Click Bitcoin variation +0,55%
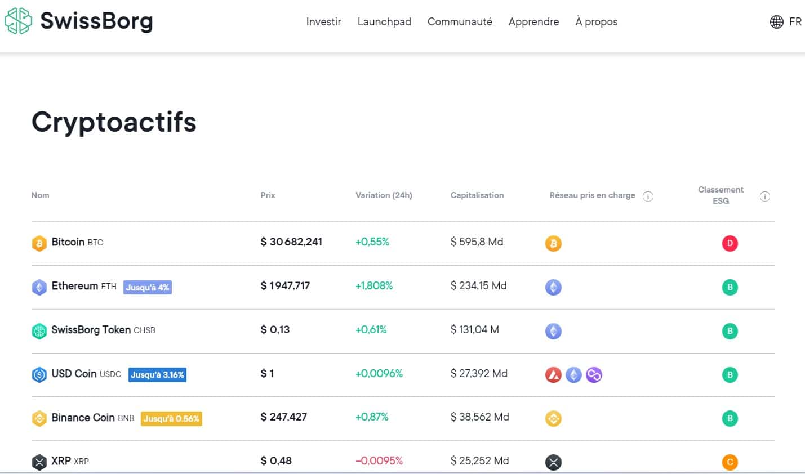This screenshot has height=474, width=805. [372, 242]
